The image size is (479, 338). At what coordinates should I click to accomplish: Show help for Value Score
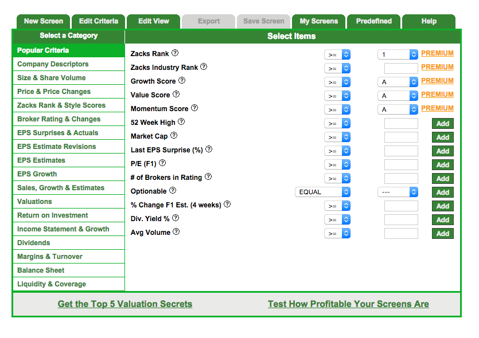click(x=176, y=95)
